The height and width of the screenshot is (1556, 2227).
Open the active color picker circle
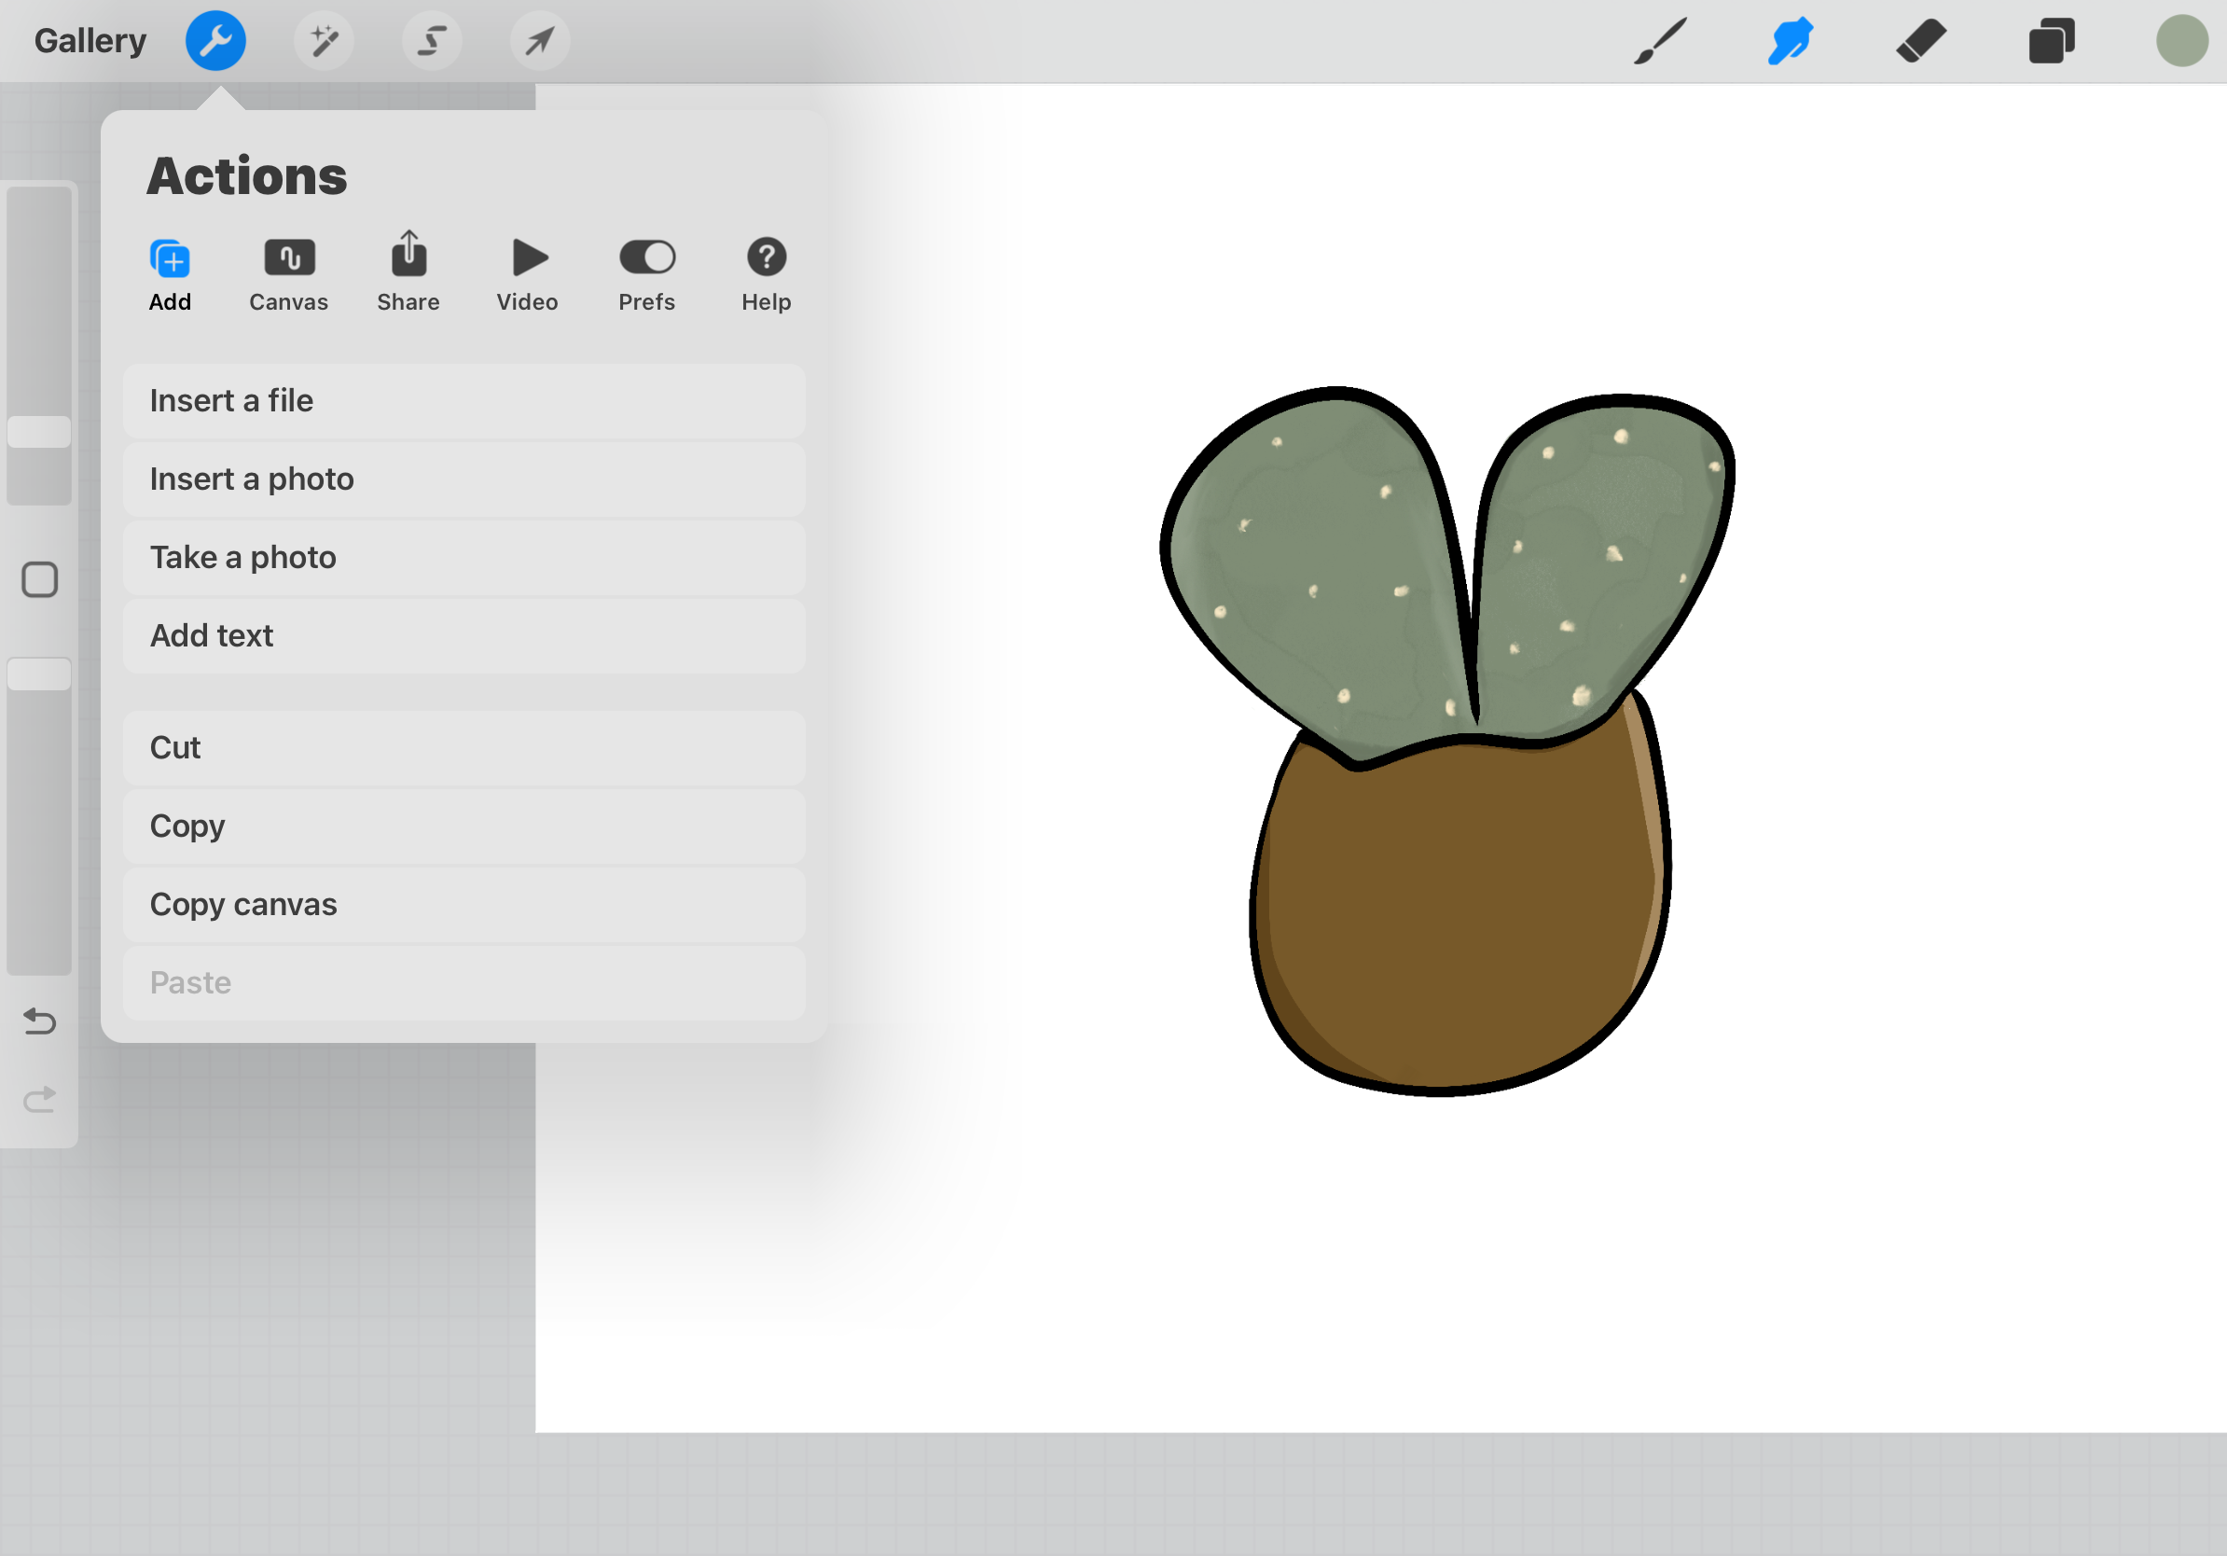[2181, 41]
